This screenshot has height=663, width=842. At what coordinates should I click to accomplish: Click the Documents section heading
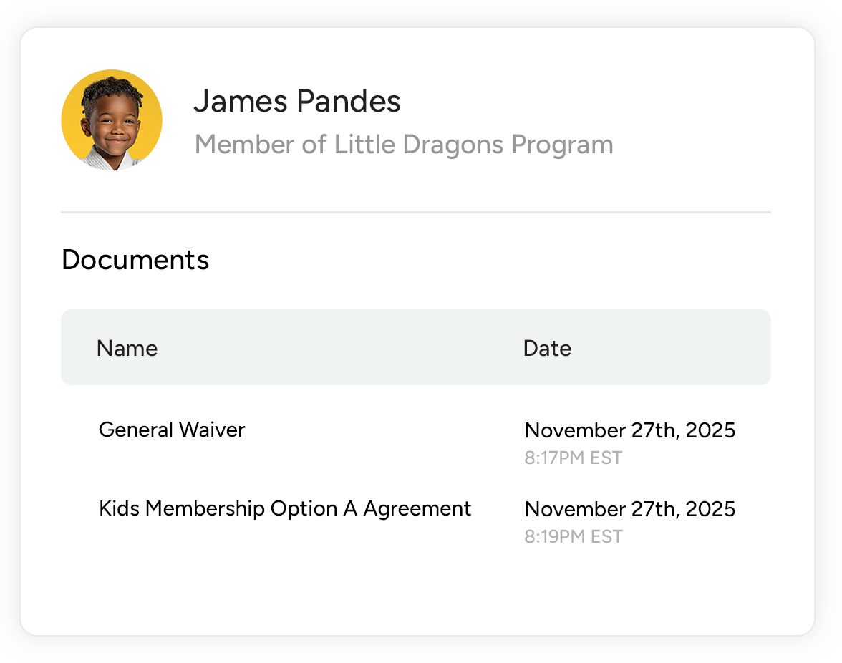click(135, 259)
